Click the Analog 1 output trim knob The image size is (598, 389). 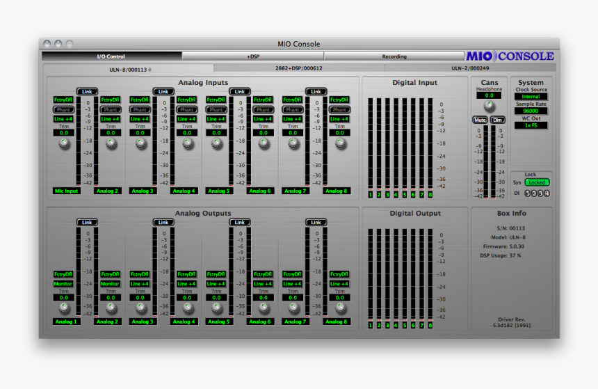coord(64,308)
